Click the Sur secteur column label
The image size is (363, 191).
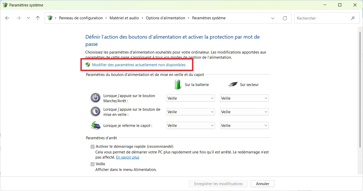click(x=249, y=84)
